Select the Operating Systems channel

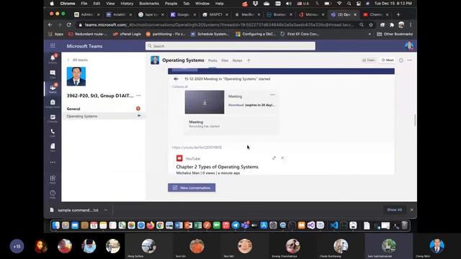[104, 116]
